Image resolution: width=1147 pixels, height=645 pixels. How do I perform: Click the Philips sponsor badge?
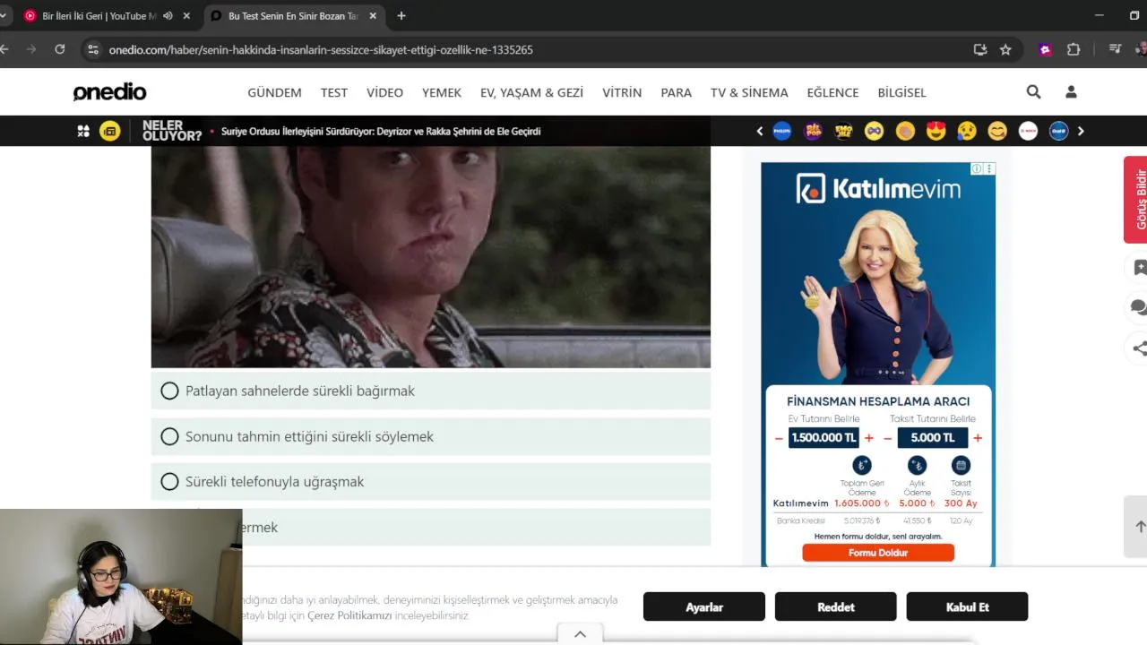click(782, 131)
